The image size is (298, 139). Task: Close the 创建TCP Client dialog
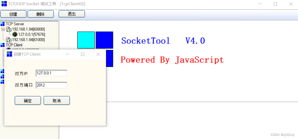point(98,54)
